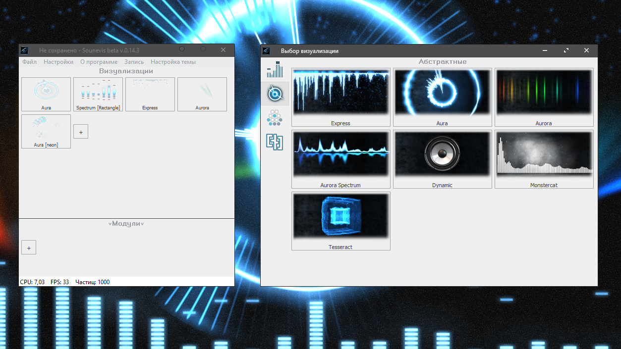Select Spectrum [Rectangle] in the visualizations list
621x349 pixels.
[x=98, y=94]
